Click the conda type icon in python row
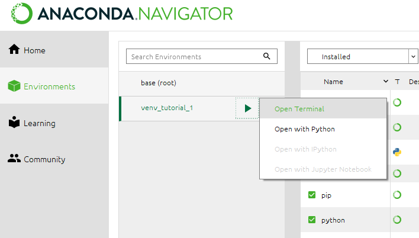Image resolution: width=419 pixels, height=238 pixels. pos(397,220)
